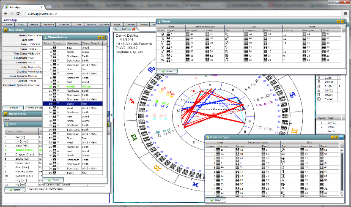Click the browser back arrow

5,14
